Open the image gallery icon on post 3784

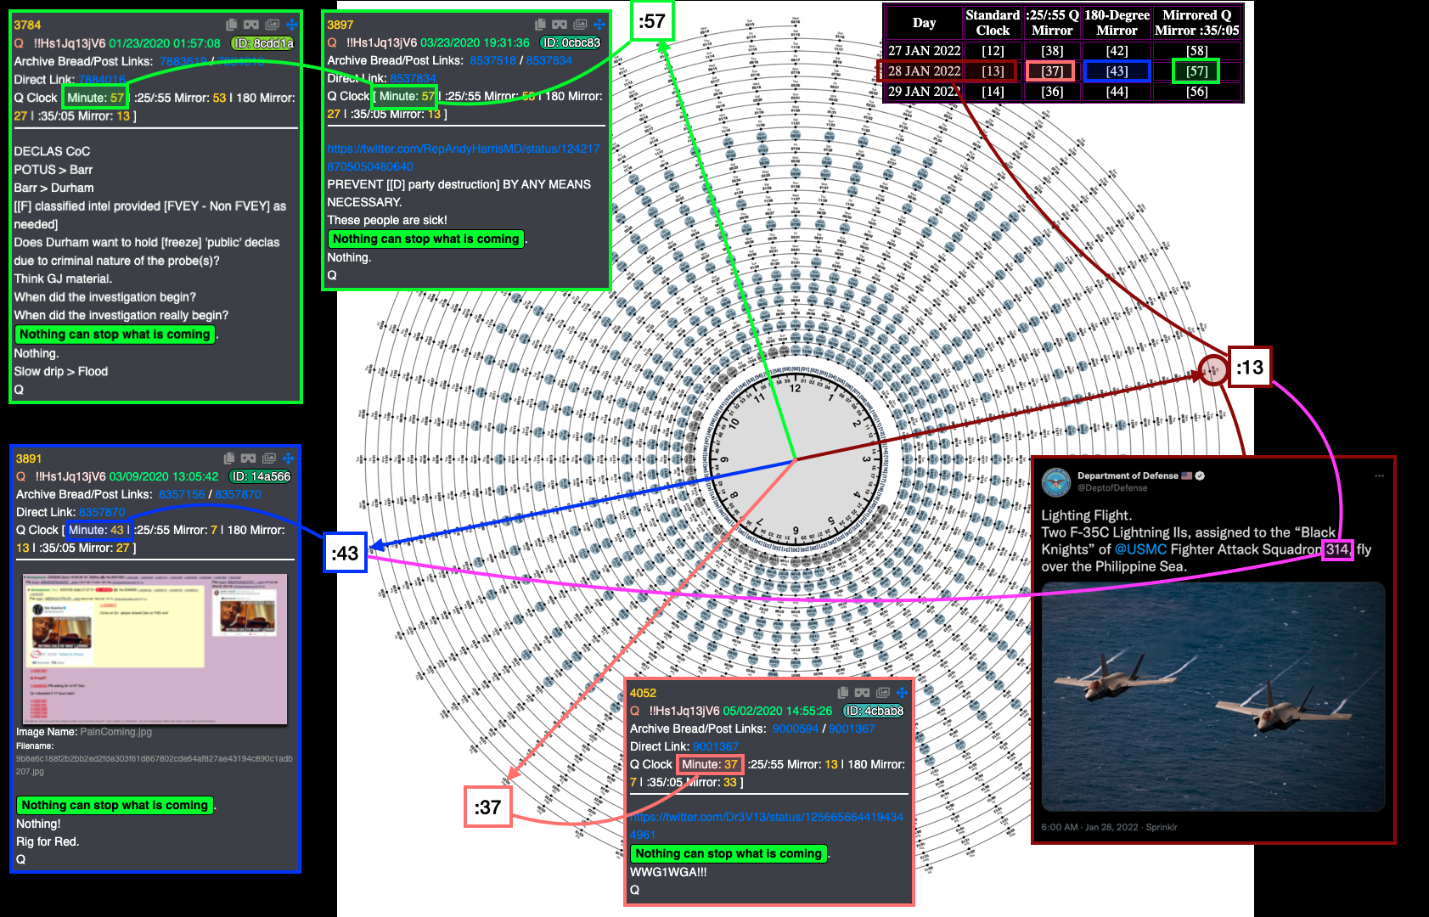click(272, 25)
